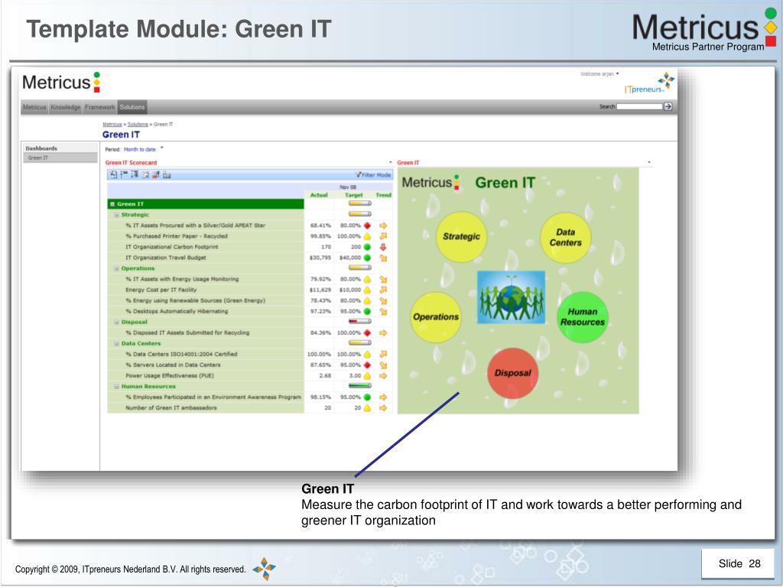This screenshot has width=783, height=587.
Task: Click the first icon in the scorecard toolbar
Action: tap(114, 175)
